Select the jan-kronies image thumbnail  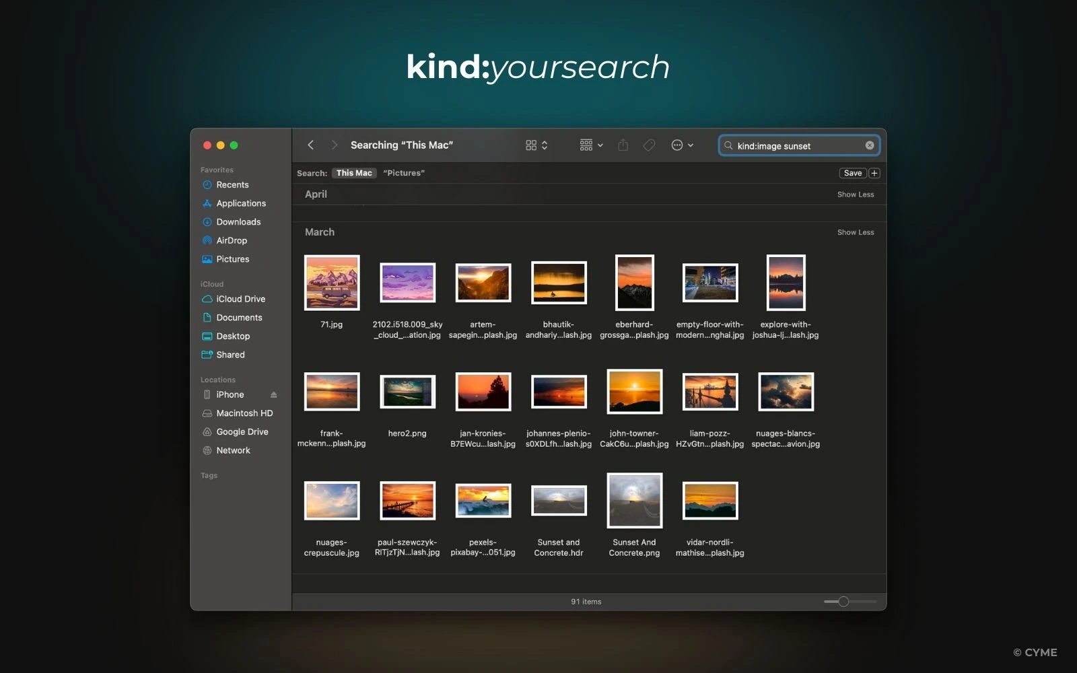tap(483, 392)
